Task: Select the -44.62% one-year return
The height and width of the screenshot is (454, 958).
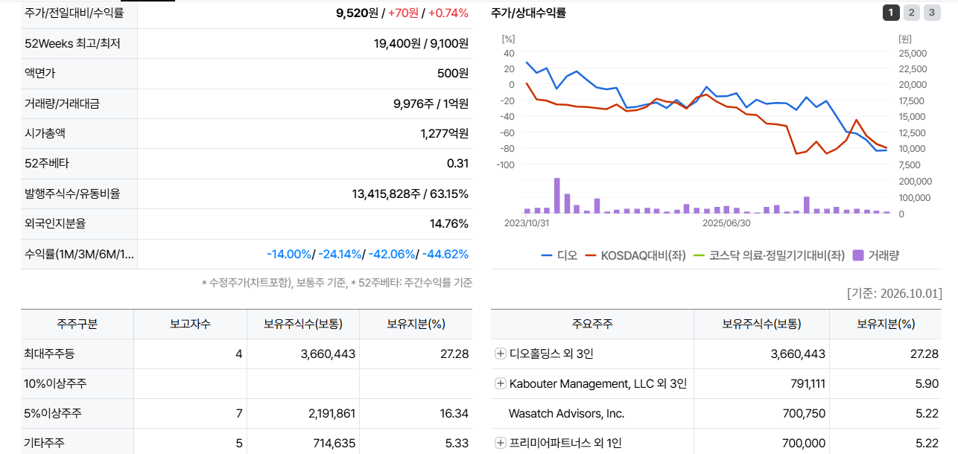Action: tap(445, 254)
